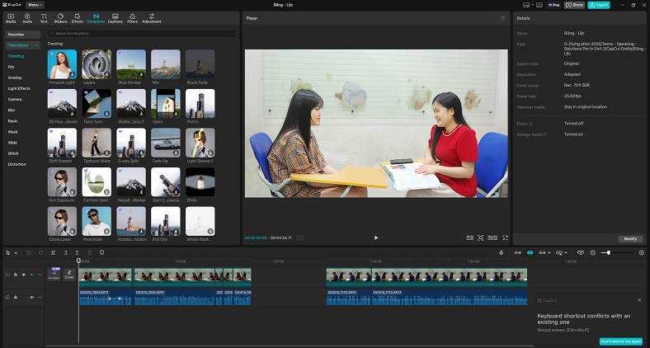
Task: Open the layout selector dropdown
Action: click(528, 5)
